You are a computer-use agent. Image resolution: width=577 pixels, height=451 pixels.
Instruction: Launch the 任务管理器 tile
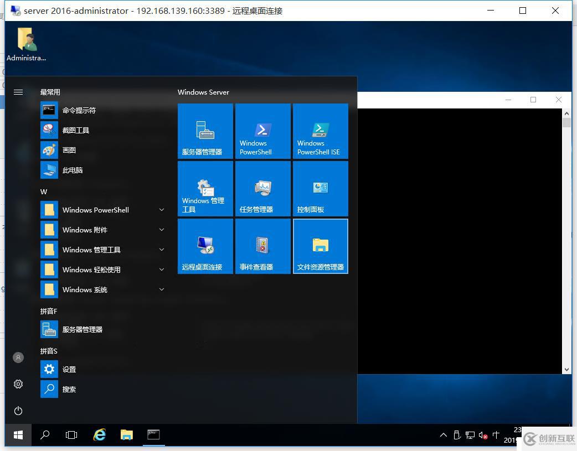click(x=262, y=189)
